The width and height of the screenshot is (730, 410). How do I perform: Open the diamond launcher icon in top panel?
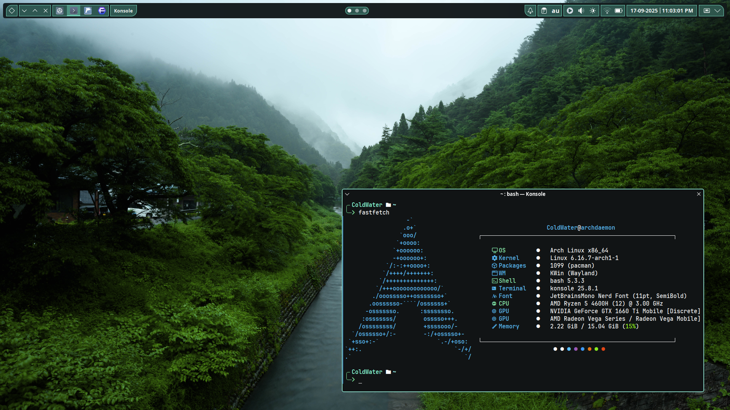(x=12, y=11)
